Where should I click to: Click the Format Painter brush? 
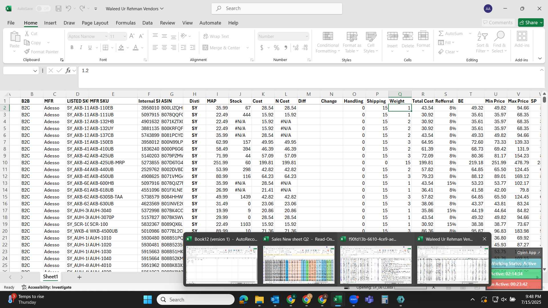[x=41, y=52]
